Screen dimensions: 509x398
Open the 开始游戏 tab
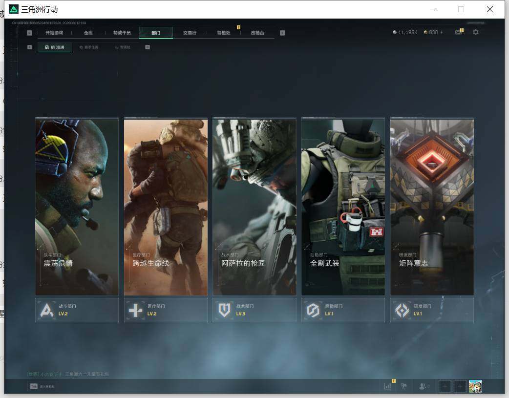coord(54,33)
